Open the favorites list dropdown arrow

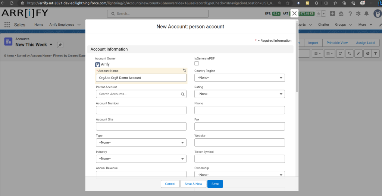(324, 14)
